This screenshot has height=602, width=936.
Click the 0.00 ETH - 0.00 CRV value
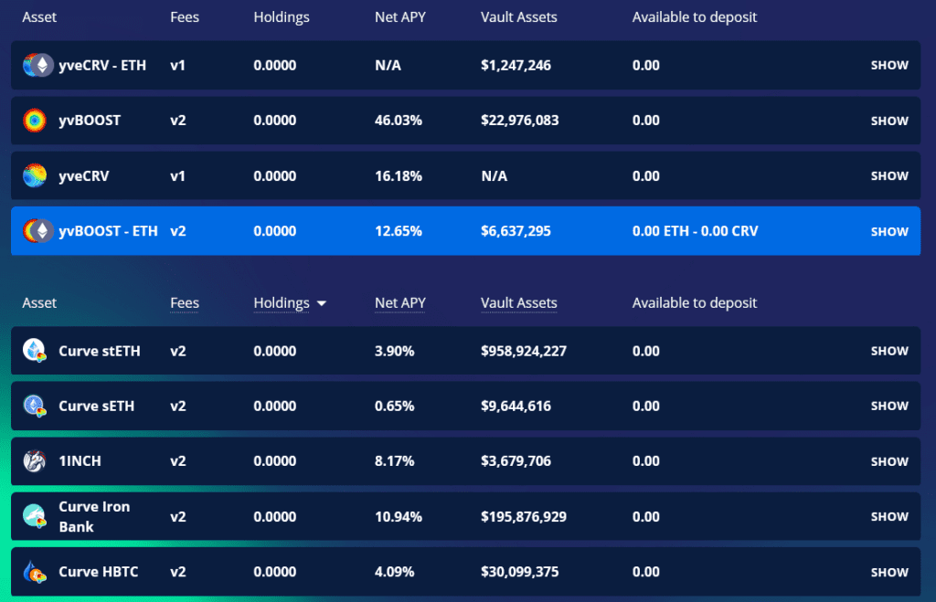[x=695, y=231]
